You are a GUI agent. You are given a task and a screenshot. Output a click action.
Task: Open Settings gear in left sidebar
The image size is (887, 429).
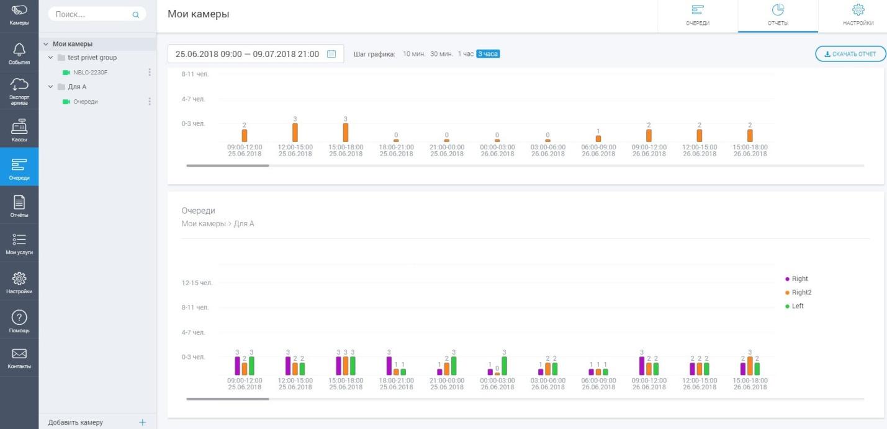click(x=19, y=282)
